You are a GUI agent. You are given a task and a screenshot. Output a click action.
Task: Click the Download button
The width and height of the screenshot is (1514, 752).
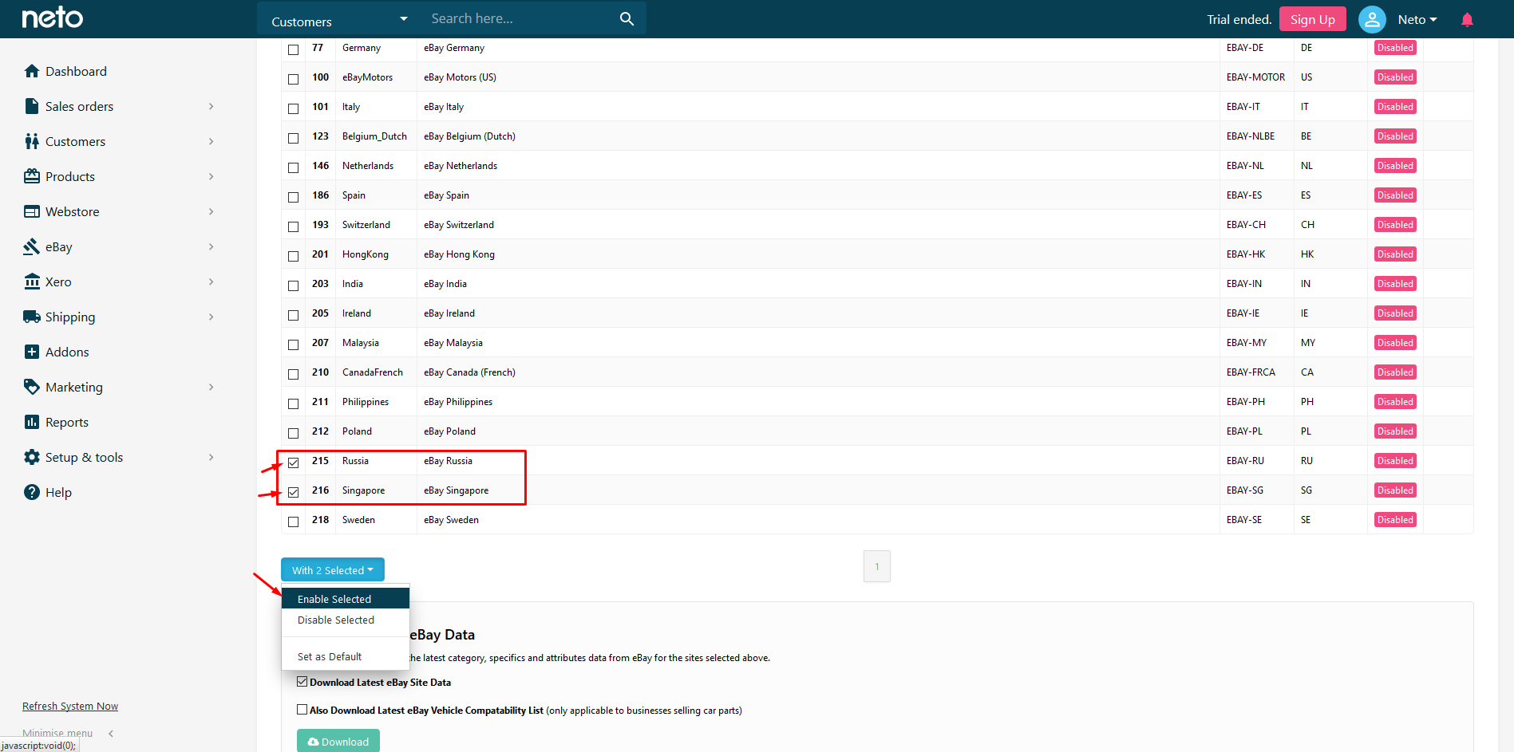point(338,741)
